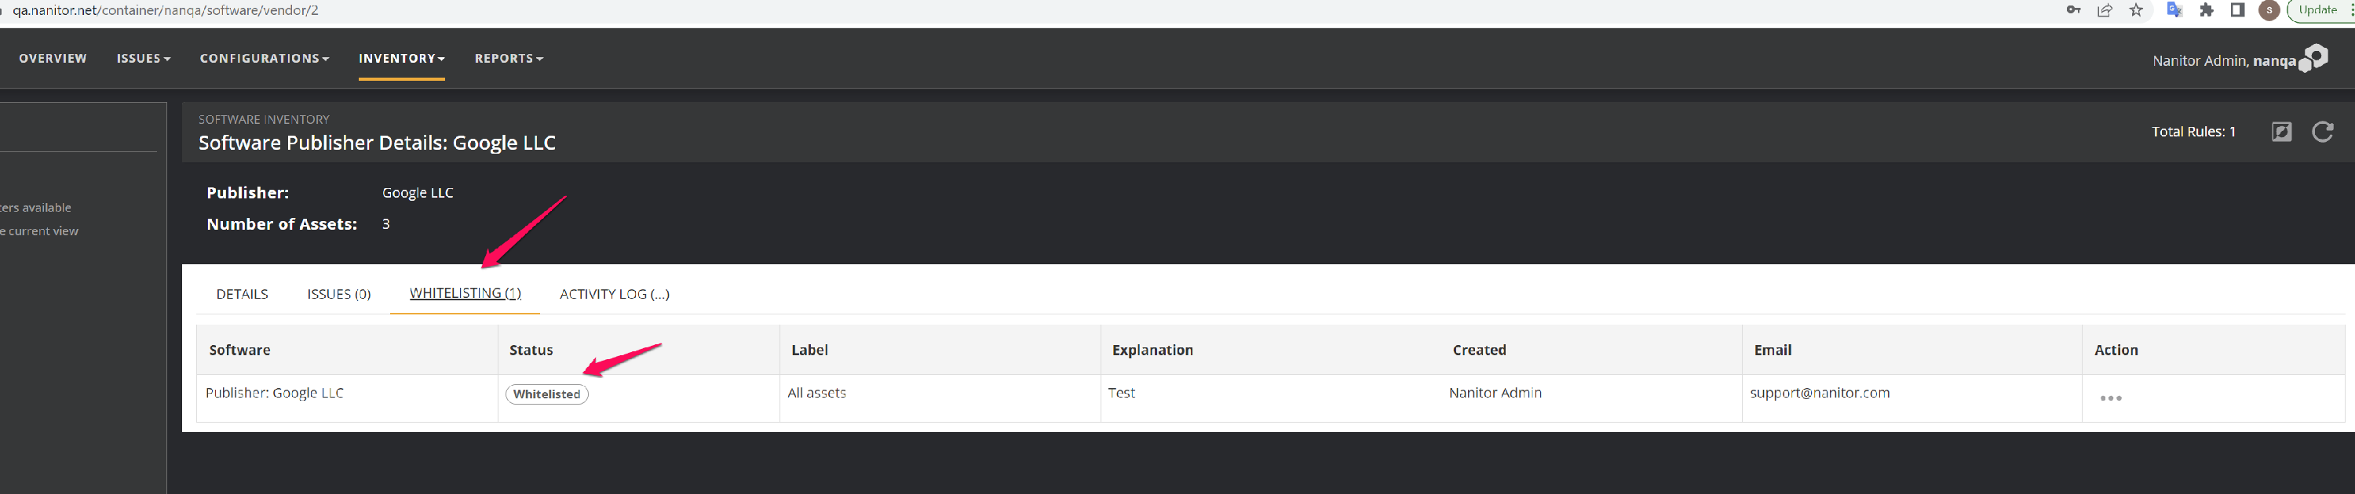The width and height of the screenshot is (2355, 494).
Task: Expand the Reports dropdown menu
Action: click(x=509, y=59)
